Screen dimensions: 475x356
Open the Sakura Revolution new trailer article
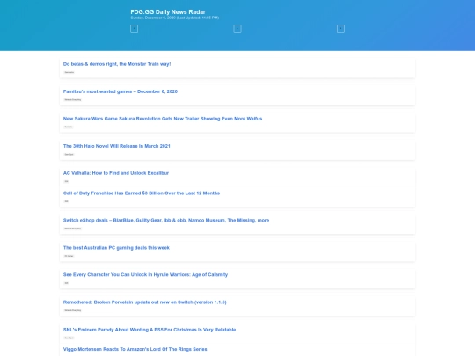pos(163,119)
